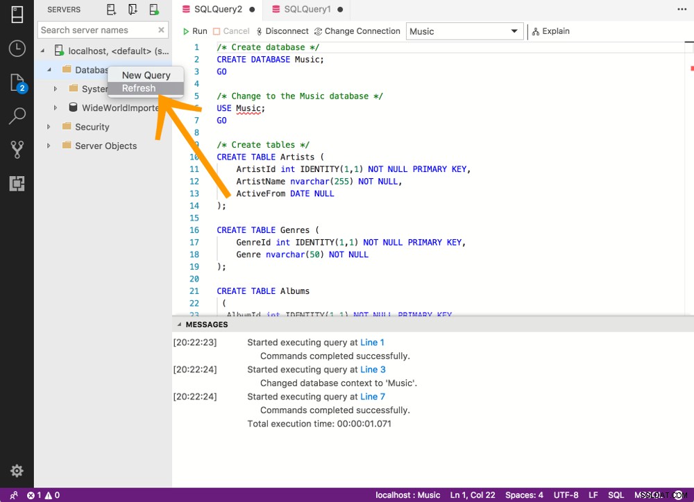Click the Explain button
Image resolution: width=694 pixels, height=502 pixels.
[x=550, y=31]
